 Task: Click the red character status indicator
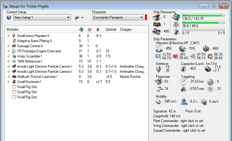pos(146,17)
